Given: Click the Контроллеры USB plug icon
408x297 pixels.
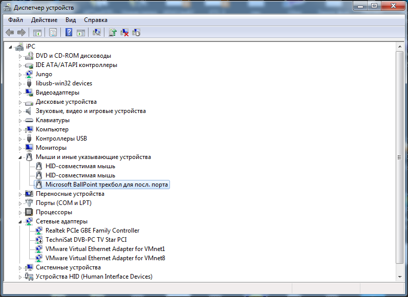Looking at the screenshot, I should click(x=29, y=139).
